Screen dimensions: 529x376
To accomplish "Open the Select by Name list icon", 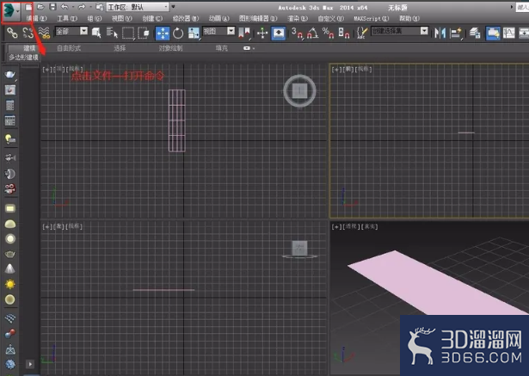I will click(112, 33).
